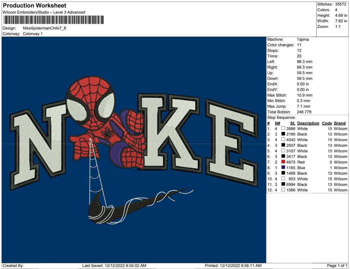The width and height of the screenshot is (350, 269).
Task: Click the Width value '7.82 in'
Action: coord(341,21)
